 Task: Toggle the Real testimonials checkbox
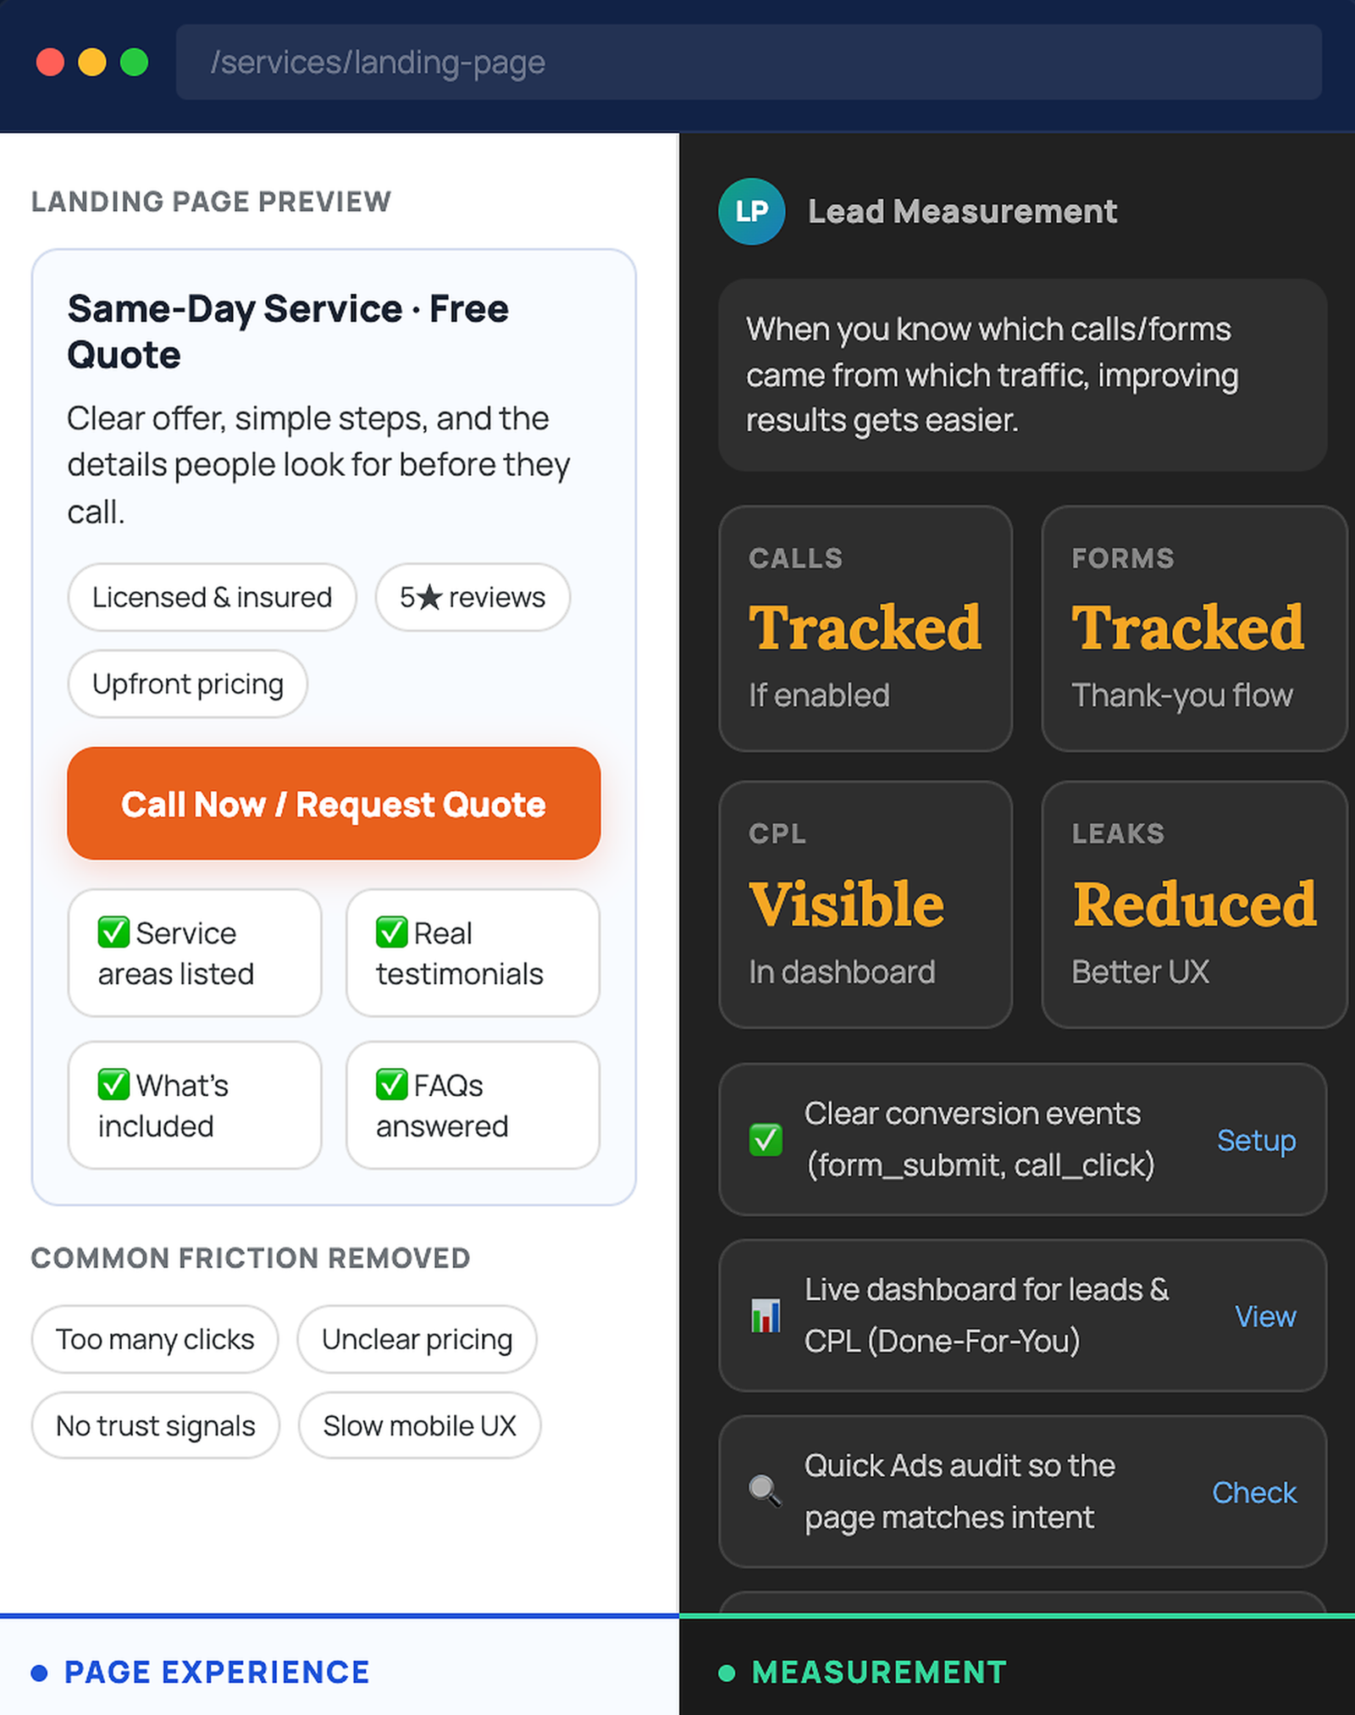[x=391, y=932]
